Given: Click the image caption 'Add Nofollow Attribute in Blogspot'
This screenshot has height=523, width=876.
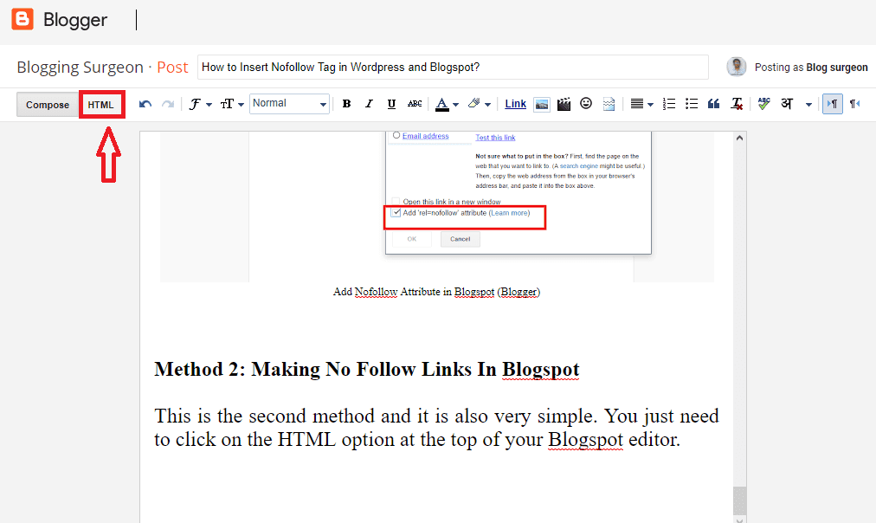Looking at the screenshot, I should pos(437,292).
